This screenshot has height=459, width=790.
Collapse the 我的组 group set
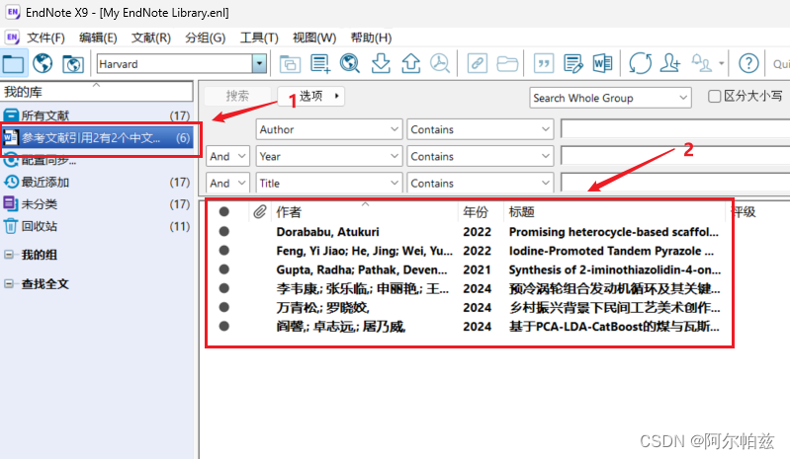coord(8,255)
